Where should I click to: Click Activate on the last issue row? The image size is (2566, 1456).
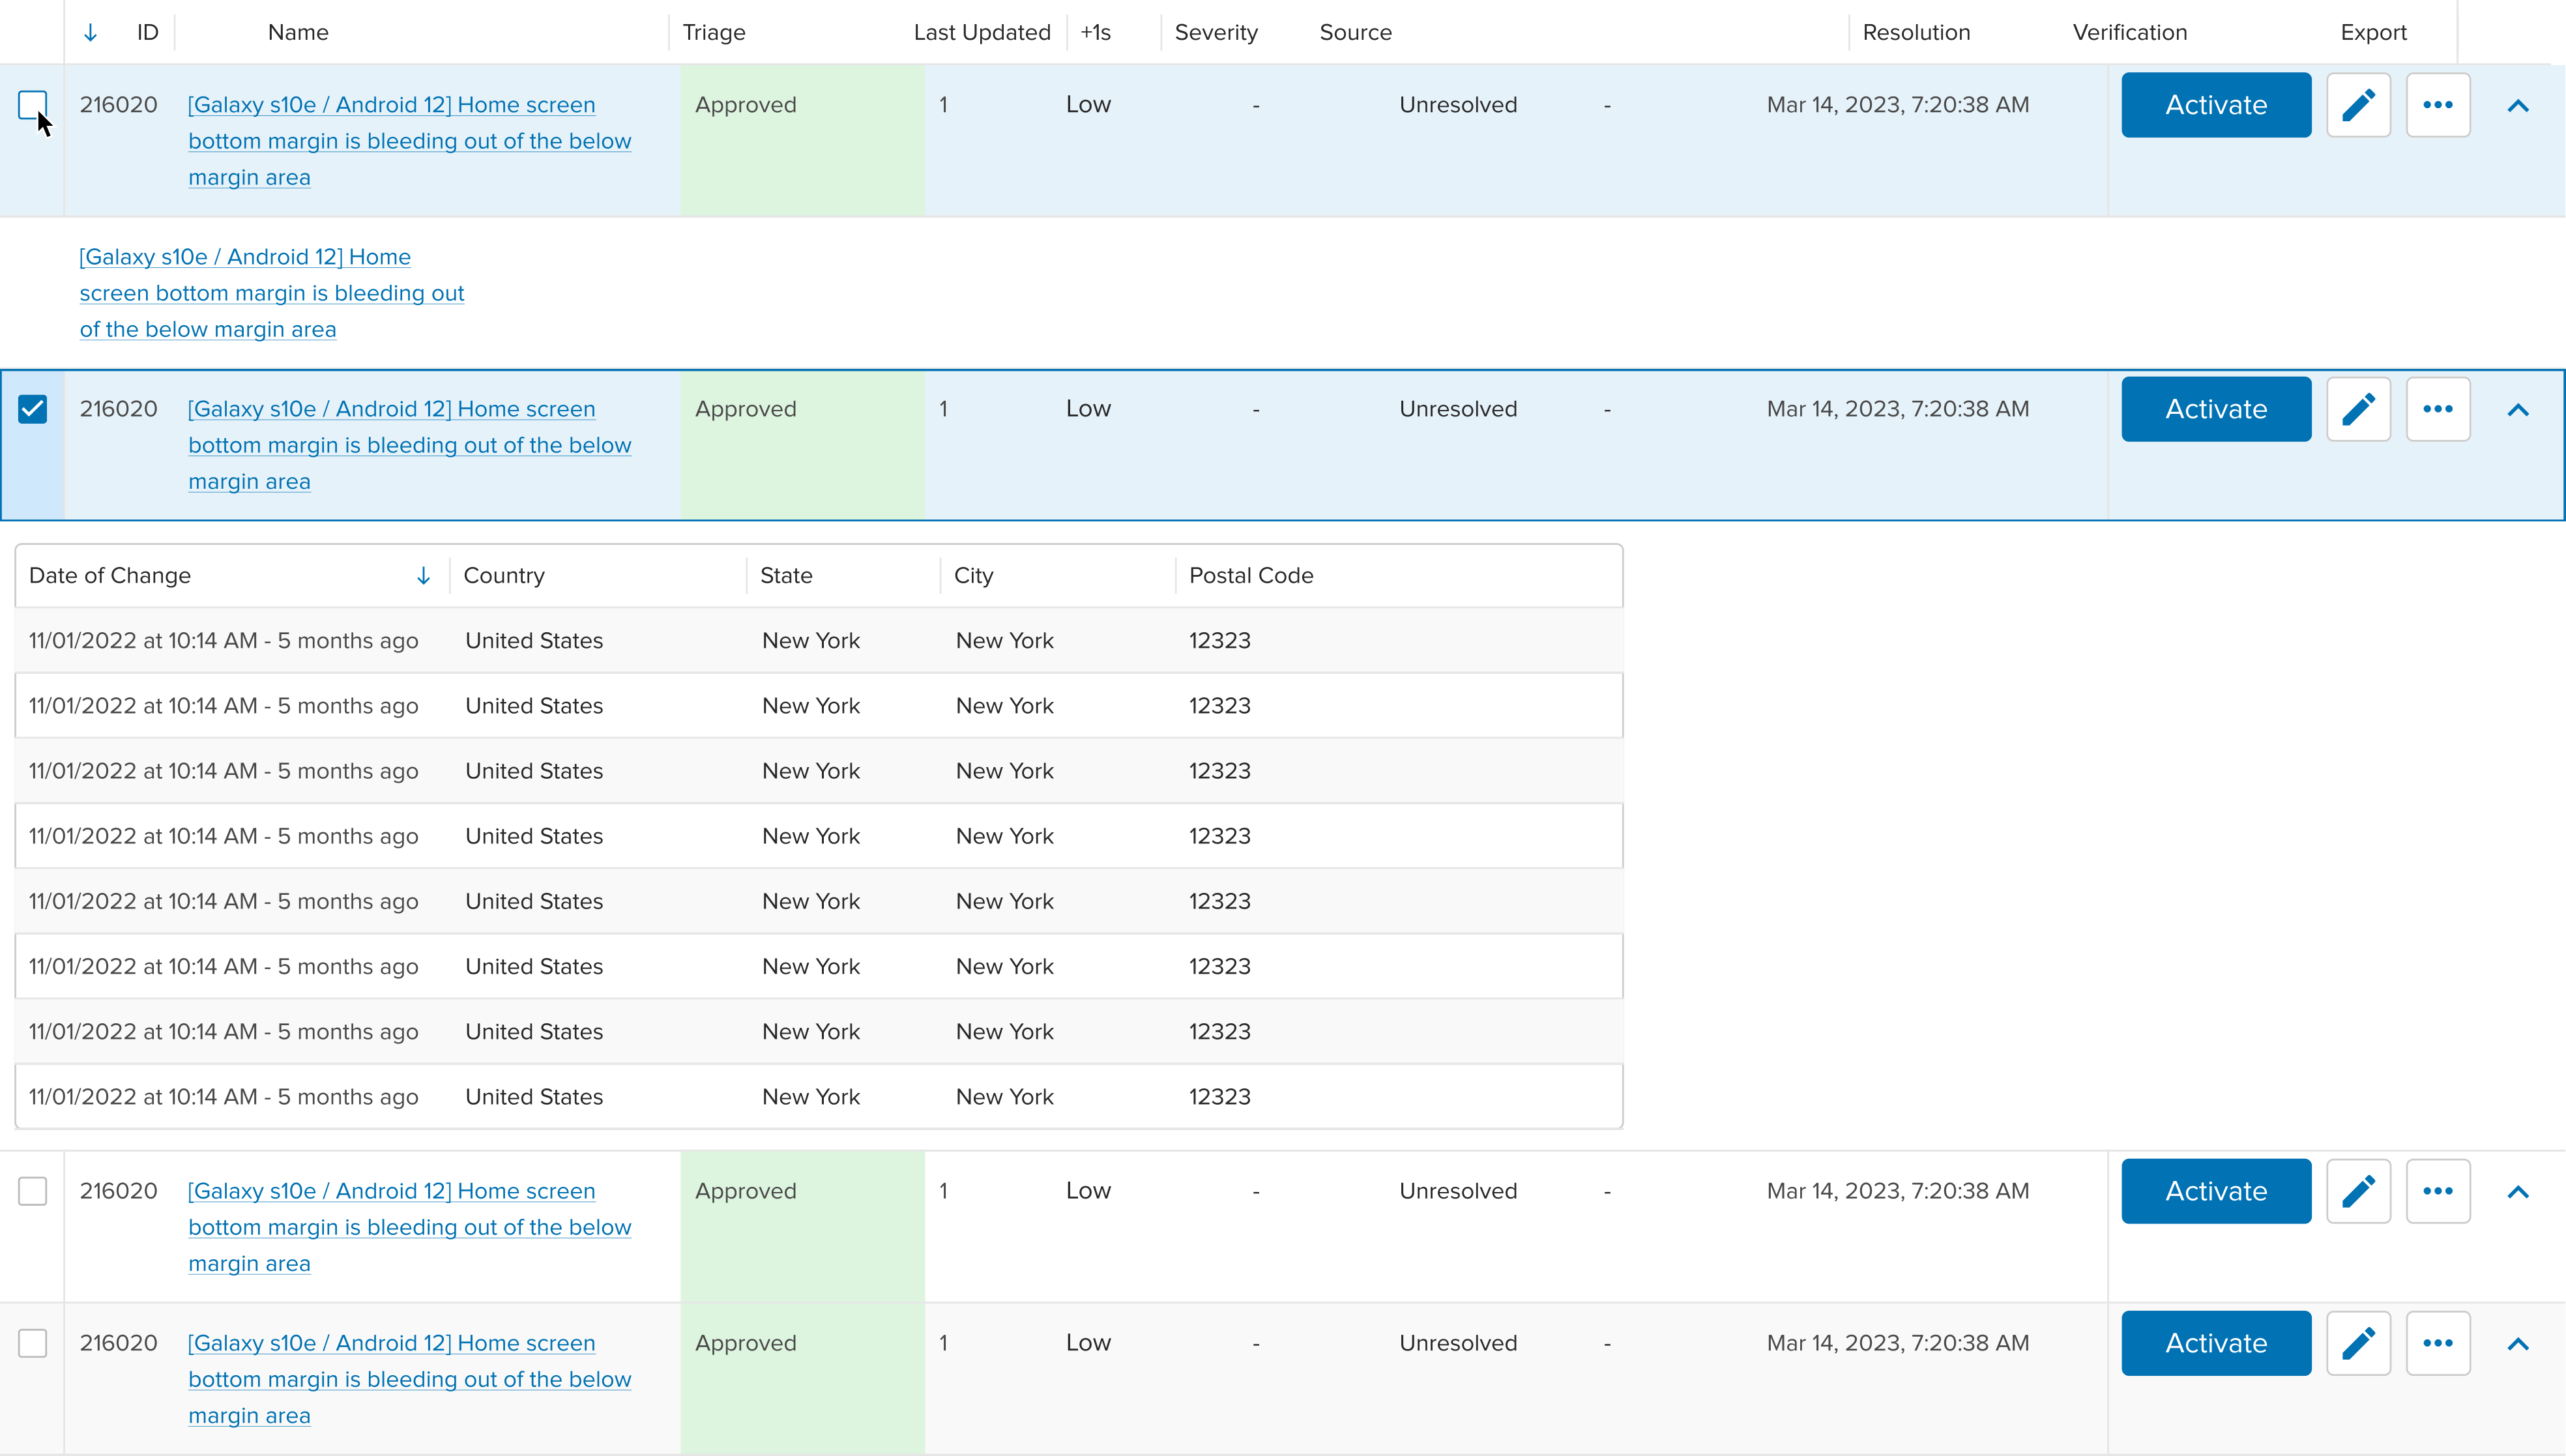click(2216, 1343)
